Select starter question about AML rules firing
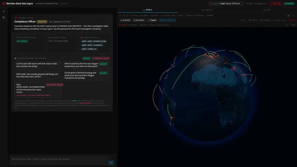The height and width of the screenshot is (167, 297). coord(38,75)
